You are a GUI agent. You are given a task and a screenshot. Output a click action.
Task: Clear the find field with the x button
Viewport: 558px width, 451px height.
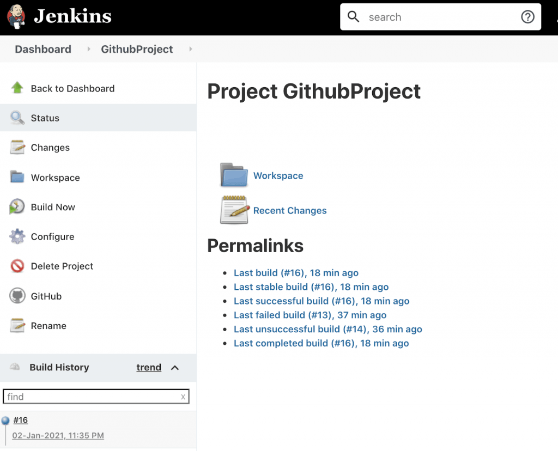tap(183, 397)
